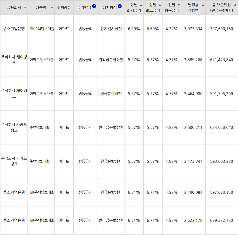Click 원리금분할상환 in the 2,622,178 row

tap(111, 220)
